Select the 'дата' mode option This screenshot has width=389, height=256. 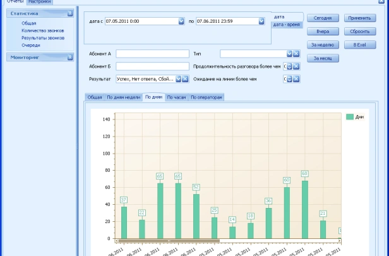pyautogui.click(x=279, y=16)
